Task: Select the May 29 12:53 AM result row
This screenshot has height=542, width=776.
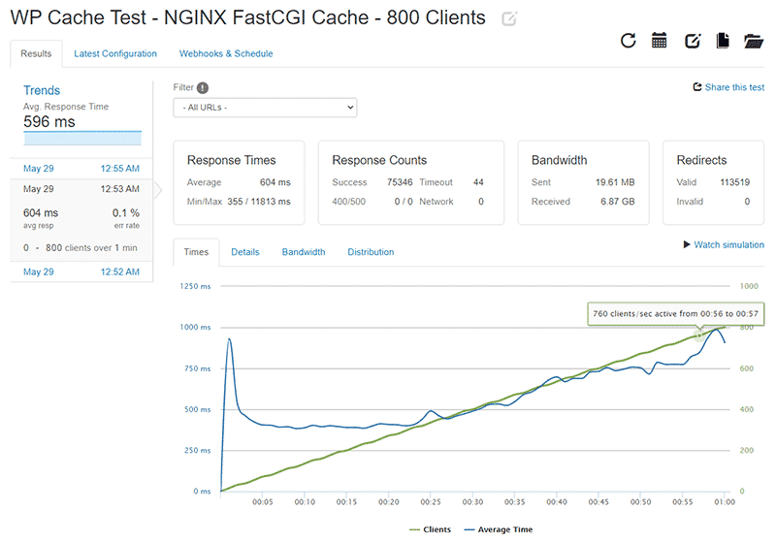Action: coord(81,189)
